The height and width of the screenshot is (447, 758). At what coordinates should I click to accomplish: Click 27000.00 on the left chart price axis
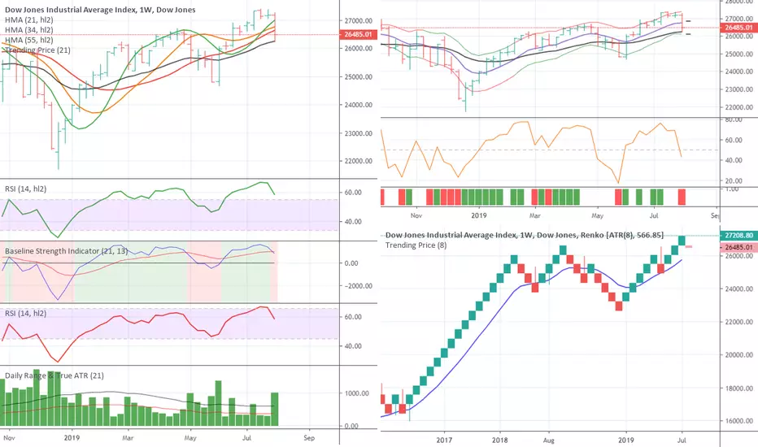(x=358, y=21)
